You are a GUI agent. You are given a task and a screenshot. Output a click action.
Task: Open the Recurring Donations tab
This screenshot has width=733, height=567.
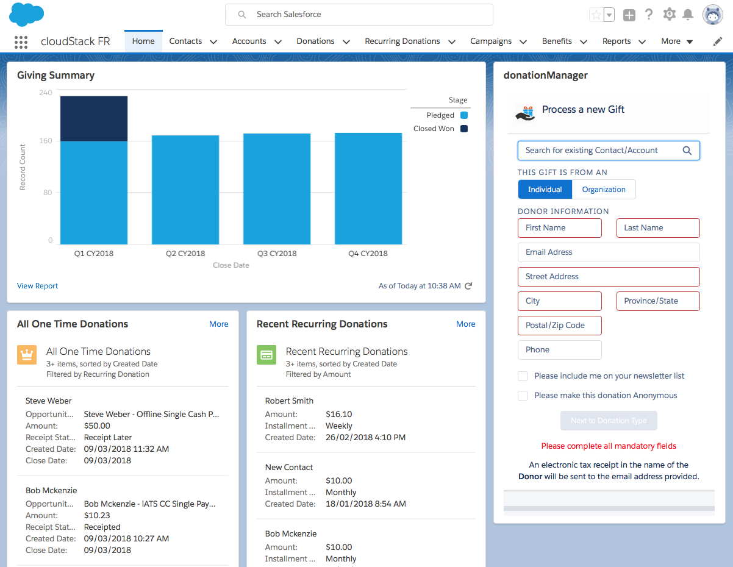click(x=402, y=41)
